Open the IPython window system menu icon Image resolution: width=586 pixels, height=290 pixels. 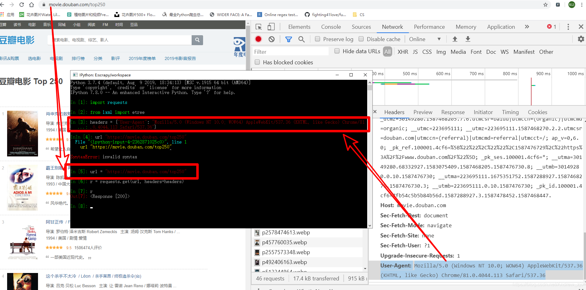(75, 75)
